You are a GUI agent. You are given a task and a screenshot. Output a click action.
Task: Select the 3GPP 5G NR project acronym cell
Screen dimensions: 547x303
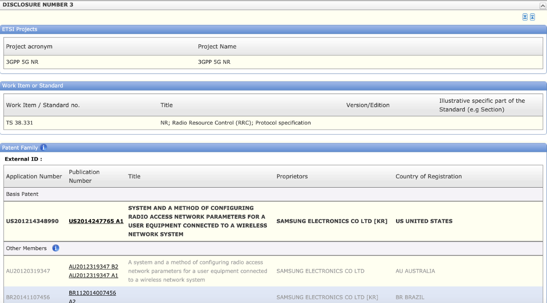tap(22, 62)
